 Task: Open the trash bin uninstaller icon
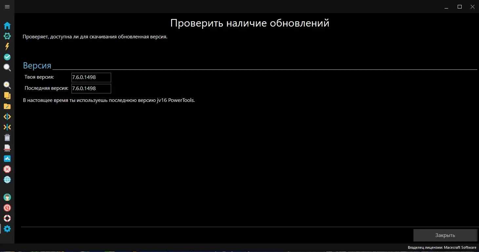pos(7,138)
